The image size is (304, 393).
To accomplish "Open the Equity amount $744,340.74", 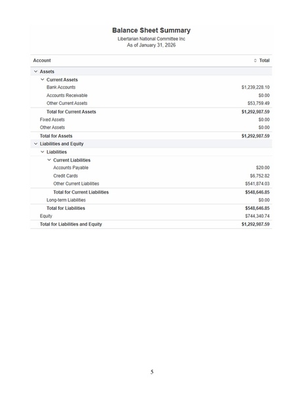I will point(257,216).
